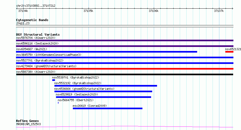The image size is (241, 130).
Task: Click the tiny nsv5664755 (Ebert2021) marker
Action: 58,103
